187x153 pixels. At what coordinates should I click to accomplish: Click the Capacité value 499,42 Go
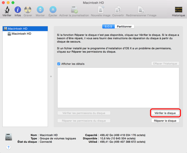pos(123,135)
